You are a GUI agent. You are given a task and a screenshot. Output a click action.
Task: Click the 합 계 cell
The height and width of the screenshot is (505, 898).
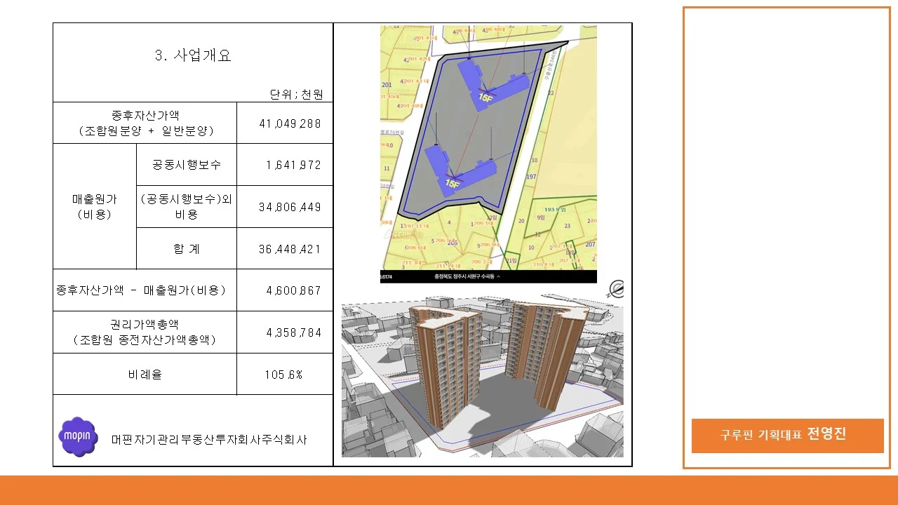click(187, 248)
